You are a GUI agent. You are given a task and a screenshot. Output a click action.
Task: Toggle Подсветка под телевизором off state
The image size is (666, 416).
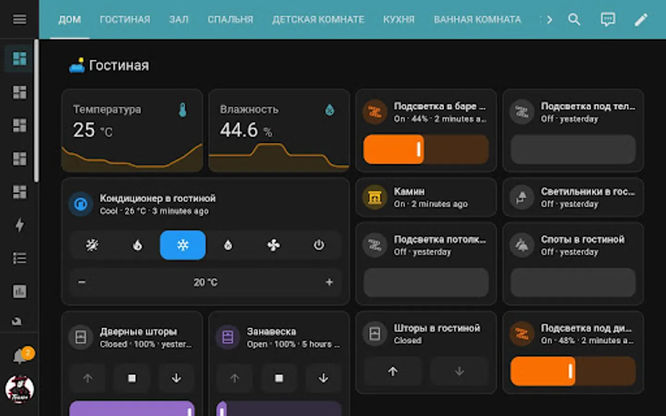coord(522,112)
